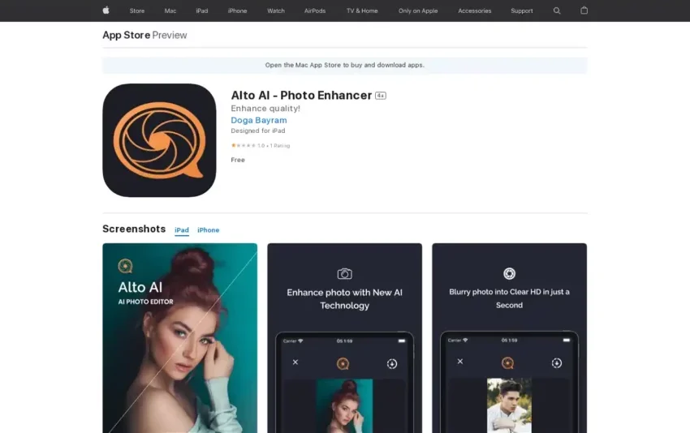690x433 pixels.
Task: Click the Designed for iPad text
Action: [258, 131]
